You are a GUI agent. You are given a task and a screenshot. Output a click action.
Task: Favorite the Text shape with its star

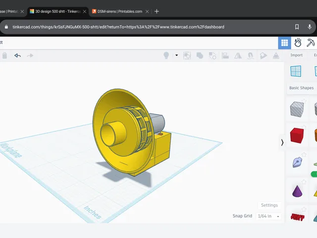click(304, 209)
